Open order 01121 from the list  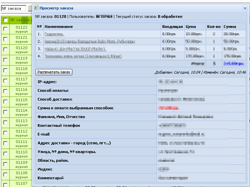point(21,37)
